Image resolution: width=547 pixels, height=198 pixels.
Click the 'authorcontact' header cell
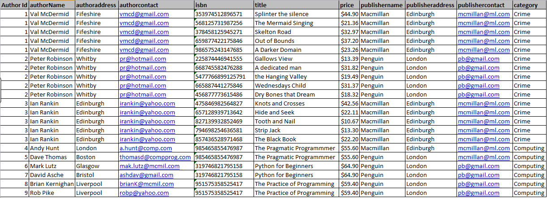[x=156, y=5]
